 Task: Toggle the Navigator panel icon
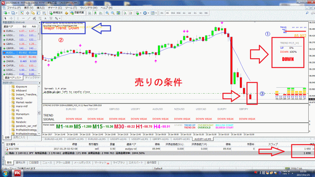33,13
